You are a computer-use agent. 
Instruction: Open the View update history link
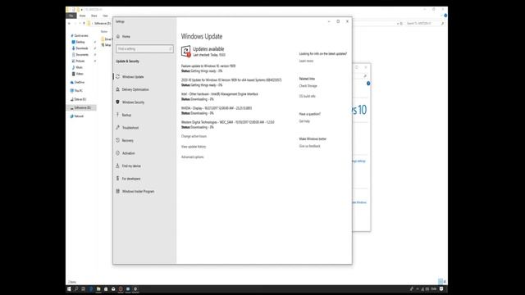194,147
